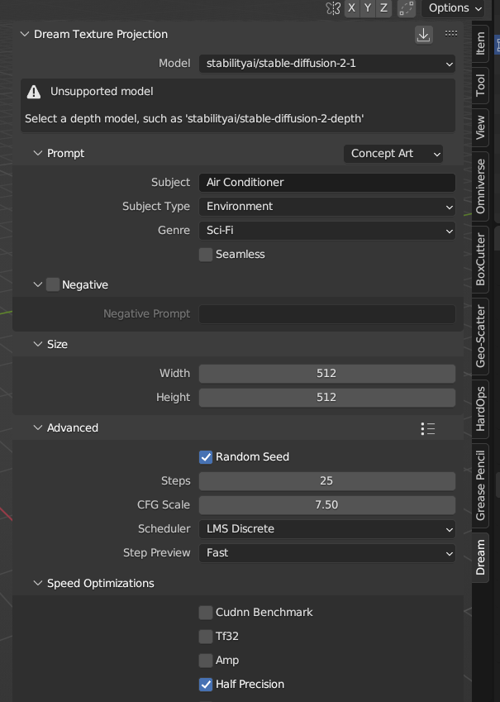Click the Y axis constraint button
Viewport: 500px width, 702px height.
click(x=367, y=8)
